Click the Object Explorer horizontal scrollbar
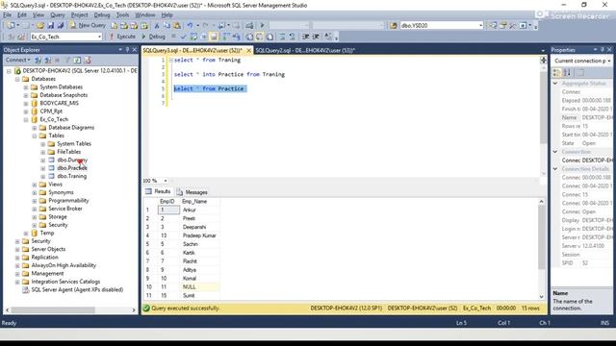 [x=53, y=309]
